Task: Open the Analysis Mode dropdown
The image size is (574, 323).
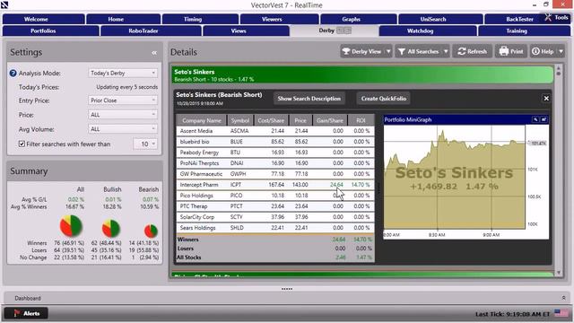Action: (123, 74)
